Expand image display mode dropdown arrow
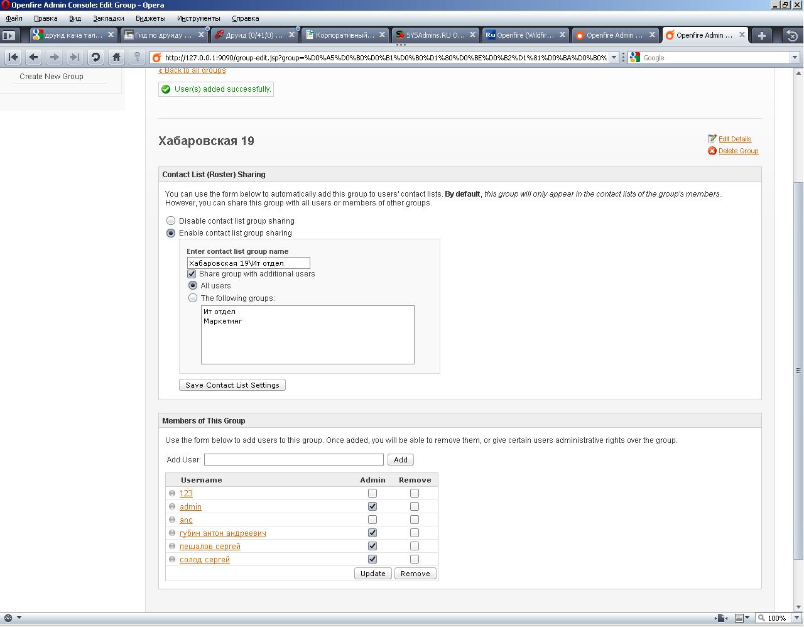The image size is (804, 627). (747, 618)
